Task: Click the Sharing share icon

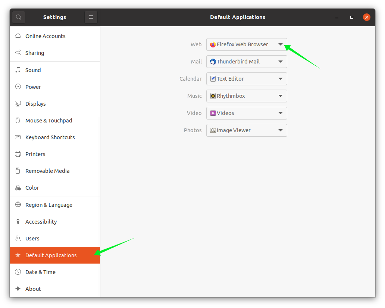Action: pyautogui.click(x=18, y=53)
